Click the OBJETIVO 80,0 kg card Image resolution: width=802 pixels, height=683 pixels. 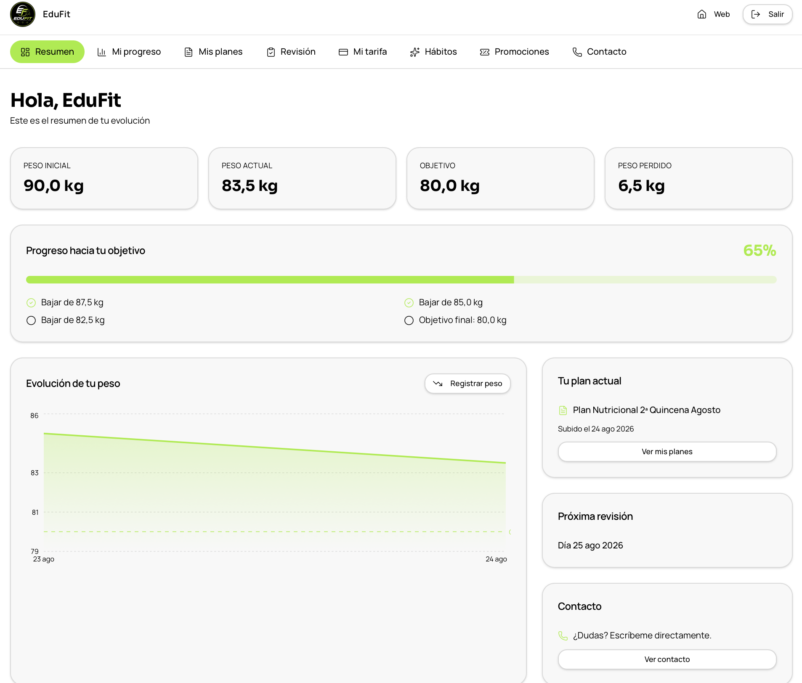[x=500, y=178]
